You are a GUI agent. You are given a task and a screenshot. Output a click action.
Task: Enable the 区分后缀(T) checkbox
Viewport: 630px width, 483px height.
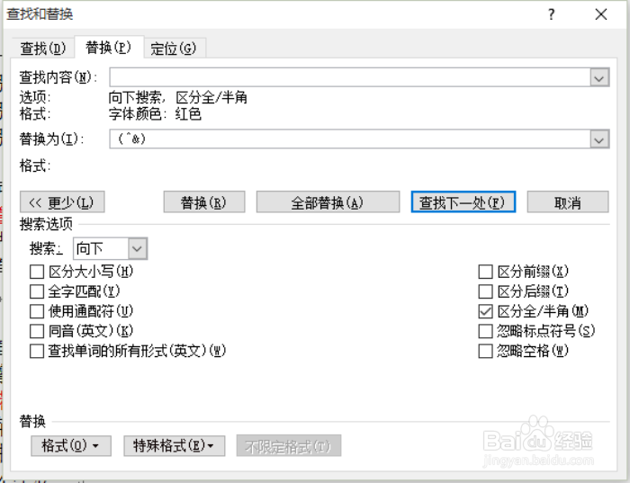coord(485,291)
